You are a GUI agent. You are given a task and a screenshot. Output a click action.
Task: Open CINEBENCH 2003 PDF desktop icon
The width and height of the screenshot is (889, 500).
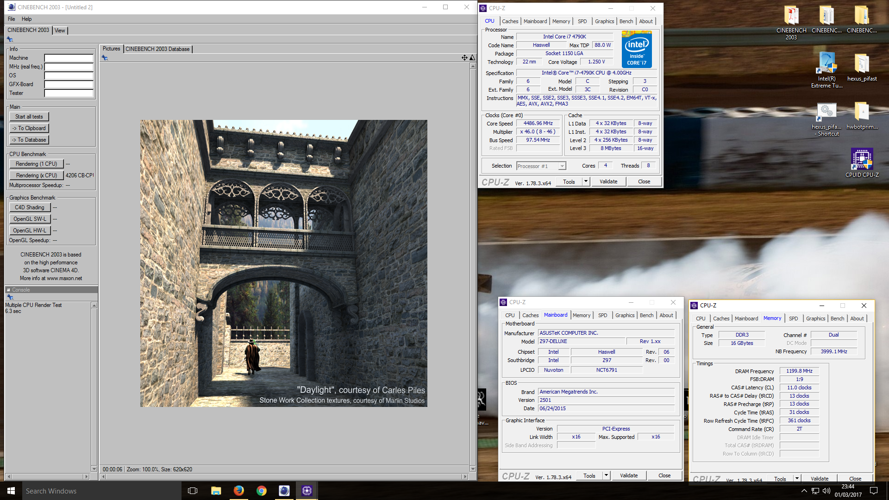[791, 22]
